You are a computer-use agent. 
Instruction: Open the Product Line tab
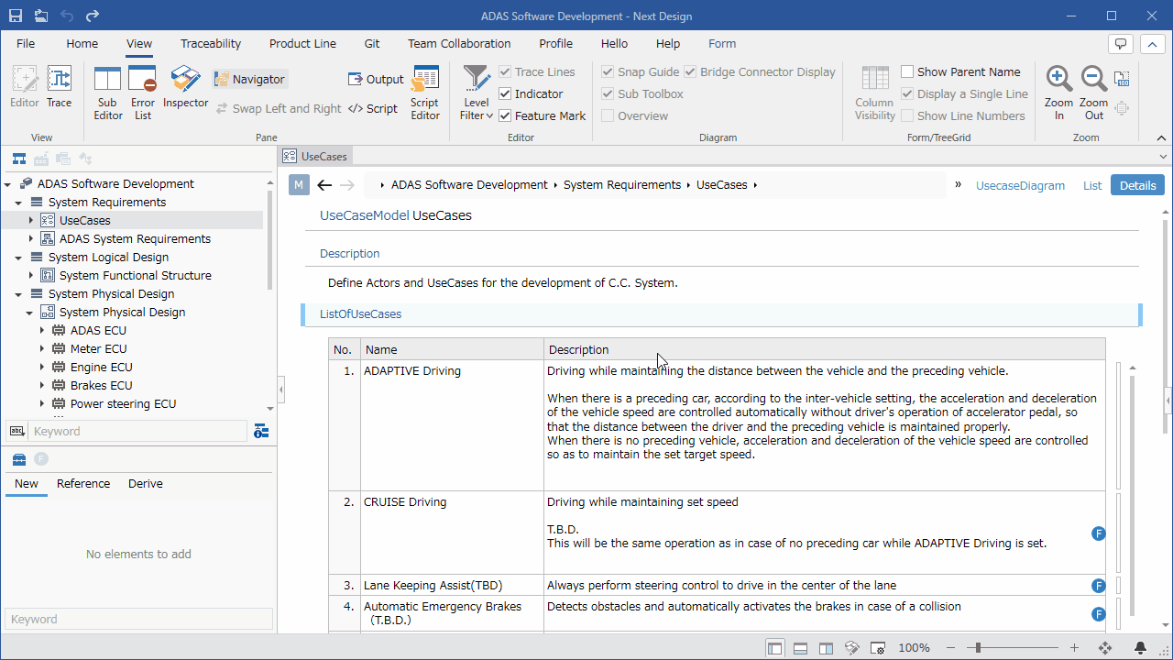pyautogui.click(x=302, y=43)
